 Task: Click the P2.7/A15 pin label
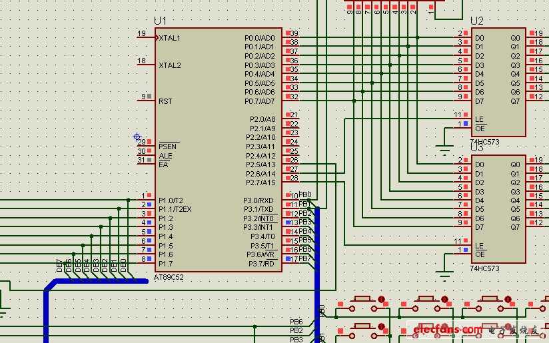coord(261,182)
